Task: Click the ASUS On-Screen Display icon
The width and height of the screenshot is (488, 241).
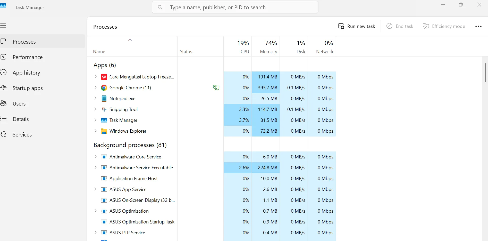Action: (x=104, y=200)
